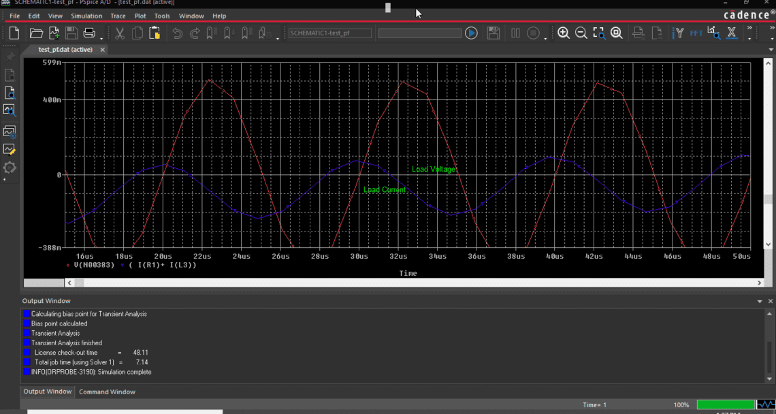Click the Cut icon on the toolbar
The image size is (776, 414).
click(121, 33)
